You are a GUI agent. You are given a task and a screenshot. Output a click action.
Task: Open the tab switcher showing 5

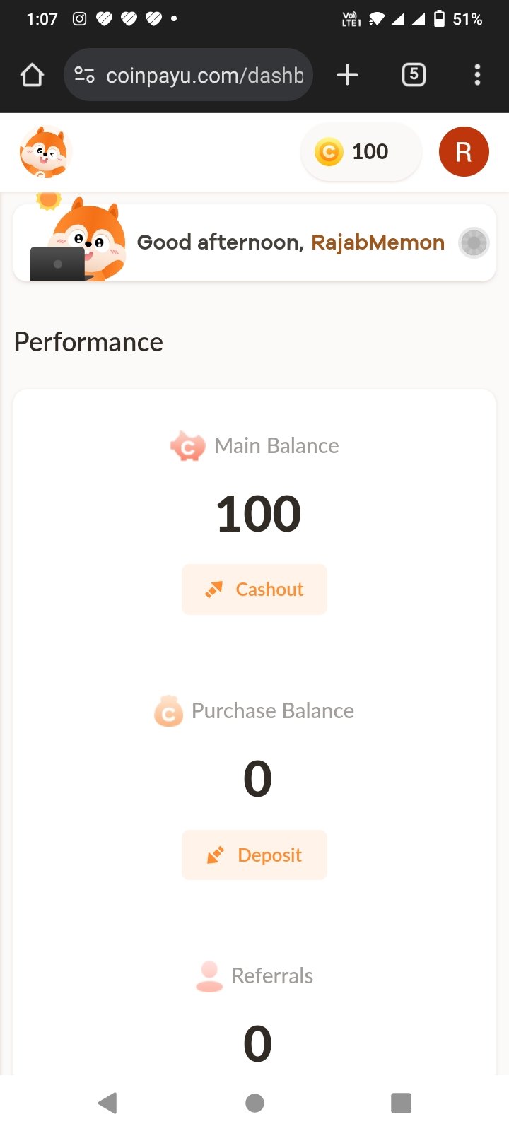[414, 74]
